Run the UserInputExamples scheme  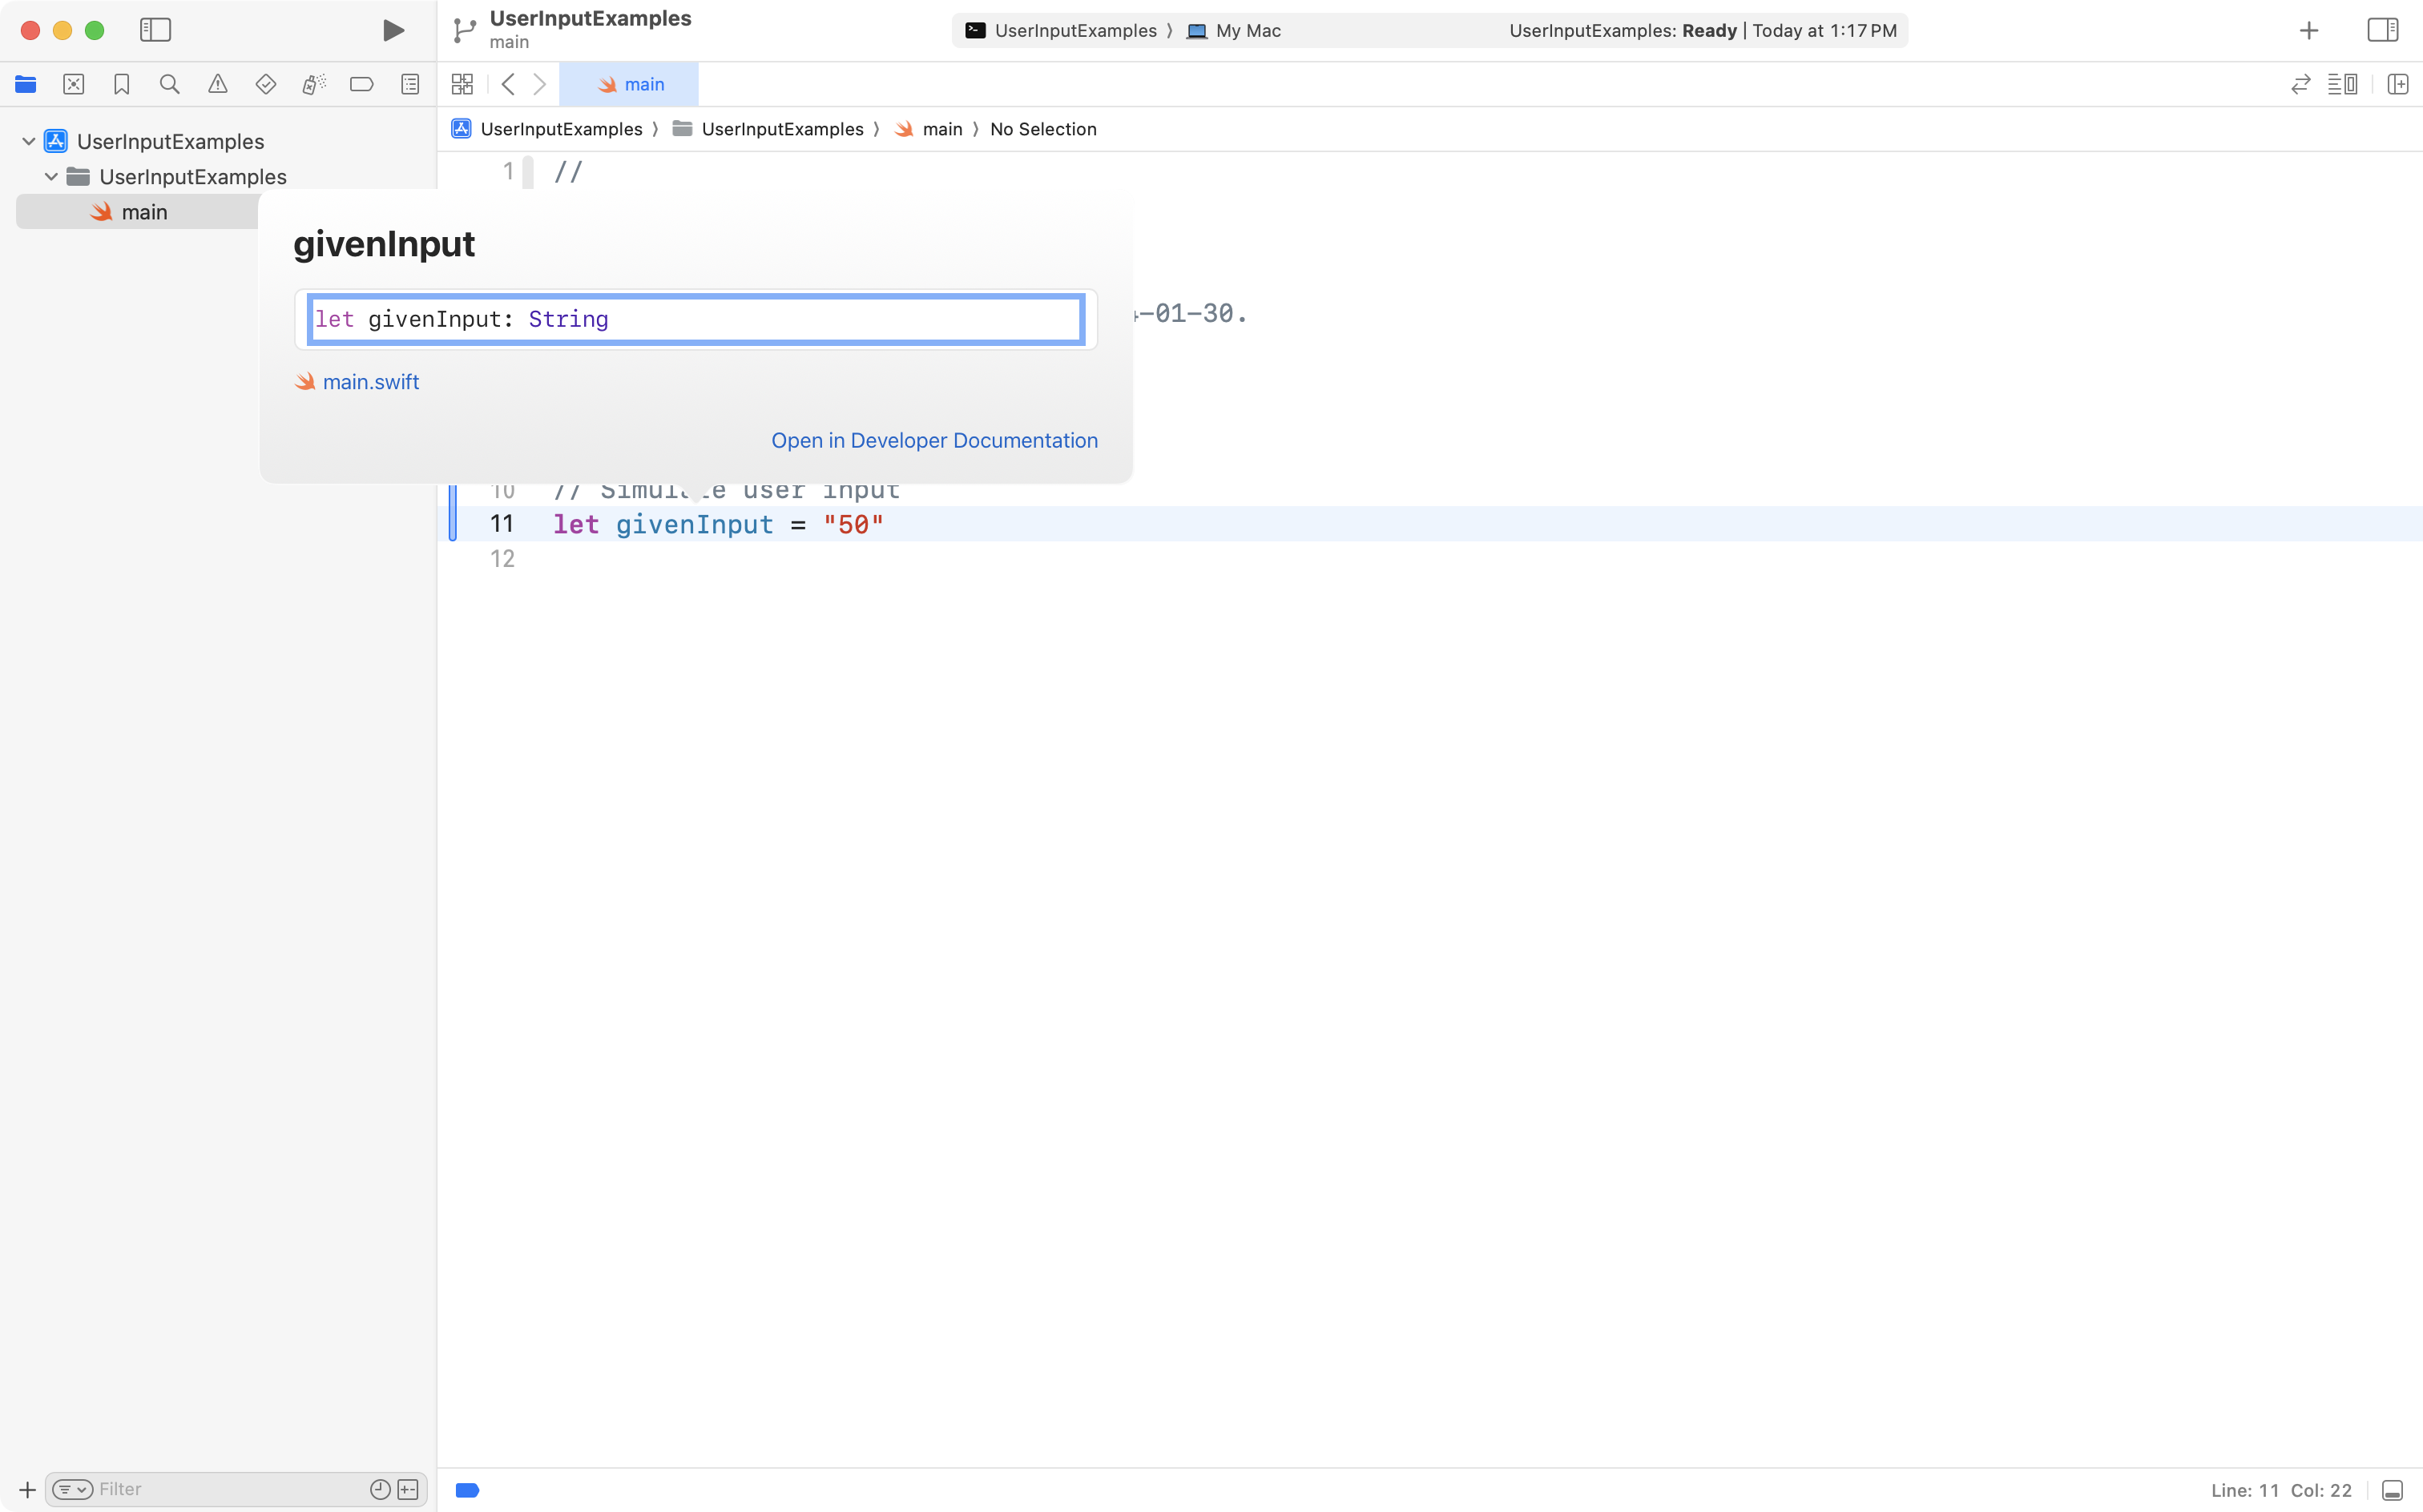pyautogui.click(x=392, y=30)
